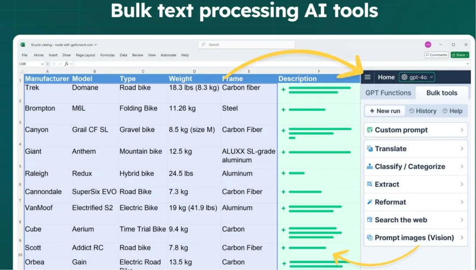This screenshot has width=476, height=270.
Task: Click the Translate icon
Action: [369, 149]
